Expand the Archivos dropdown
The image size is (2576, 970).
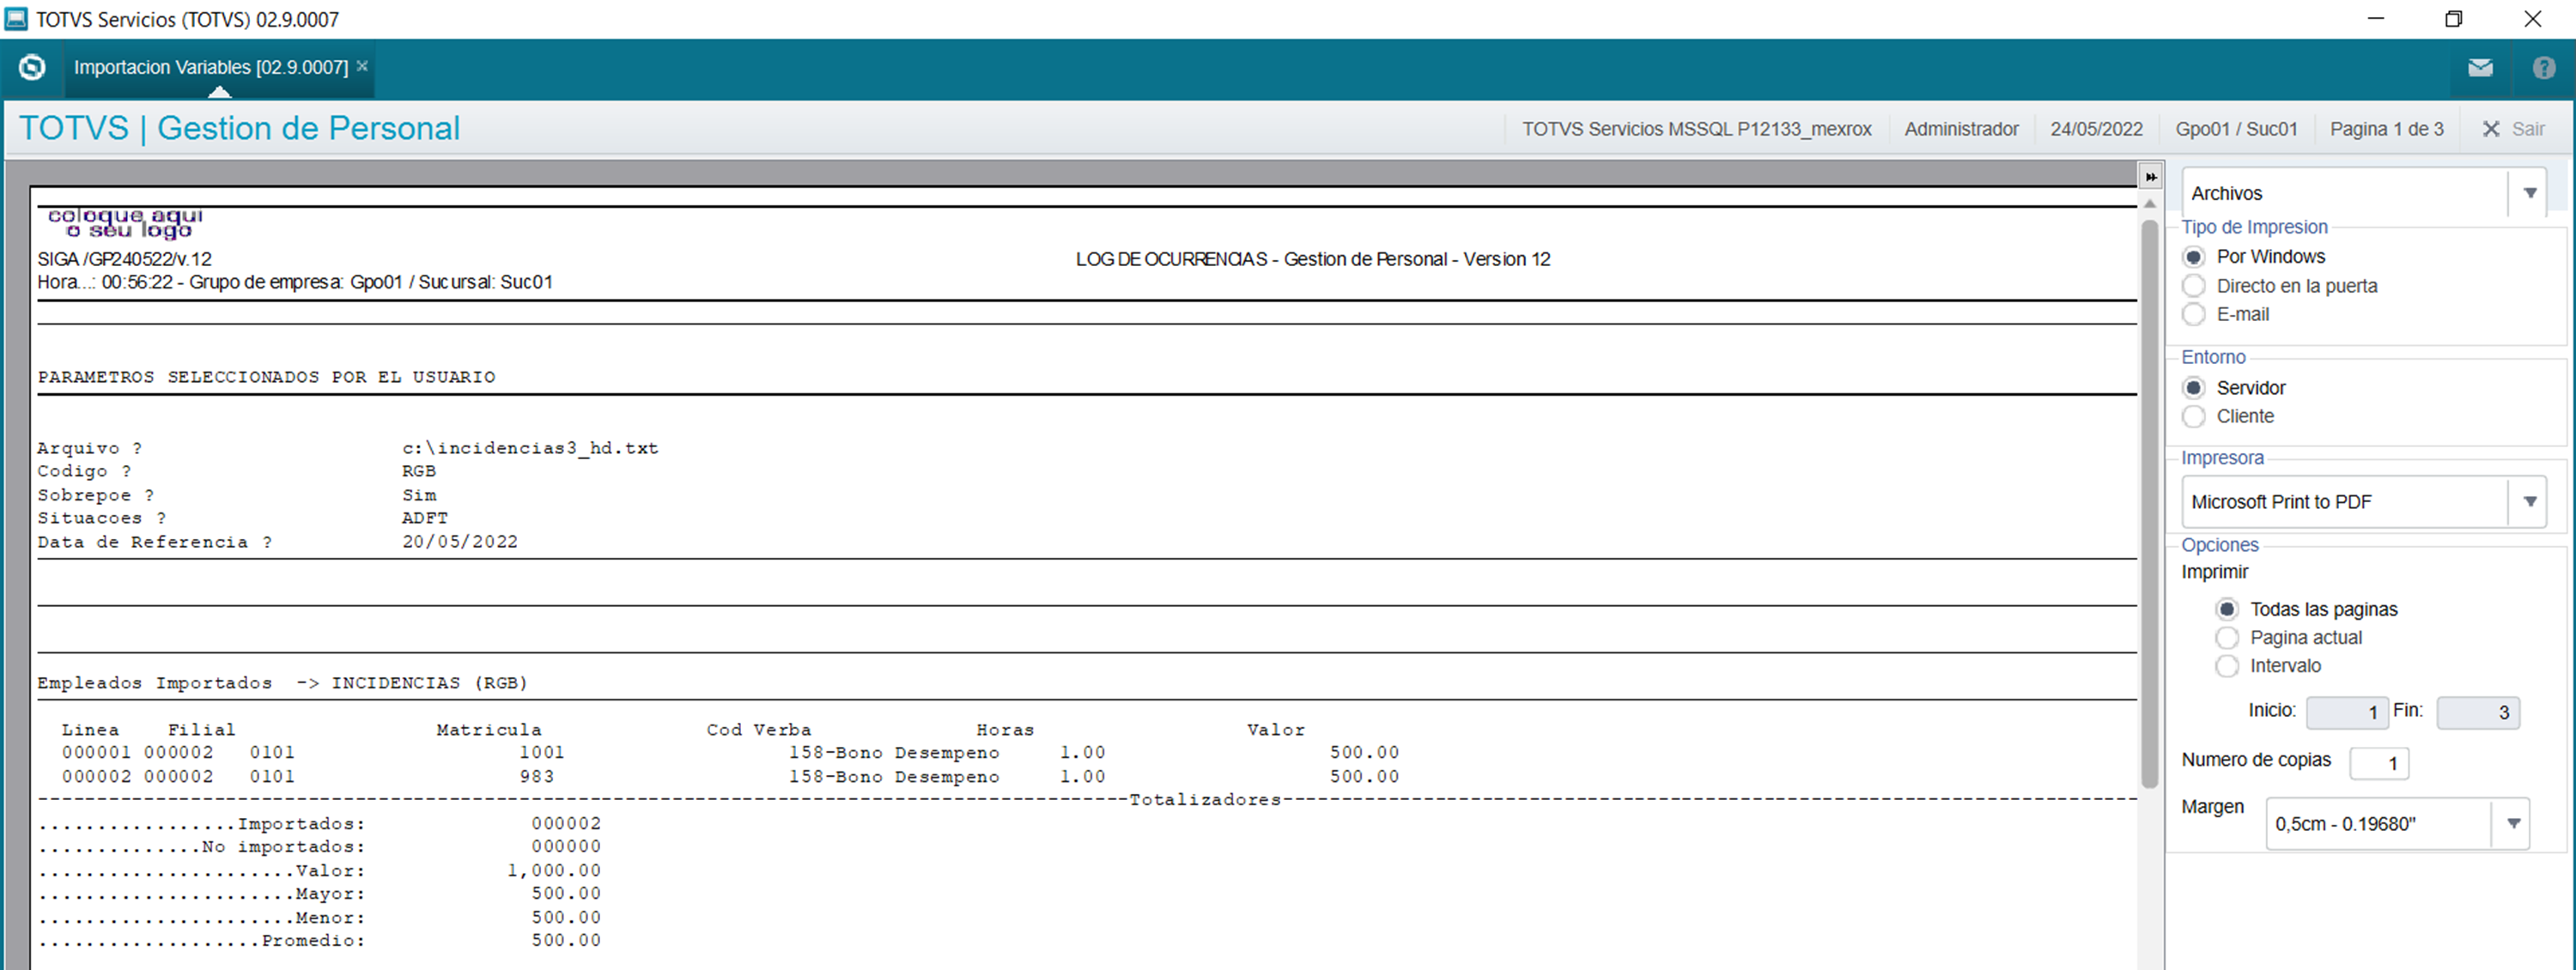point(2529,193)
